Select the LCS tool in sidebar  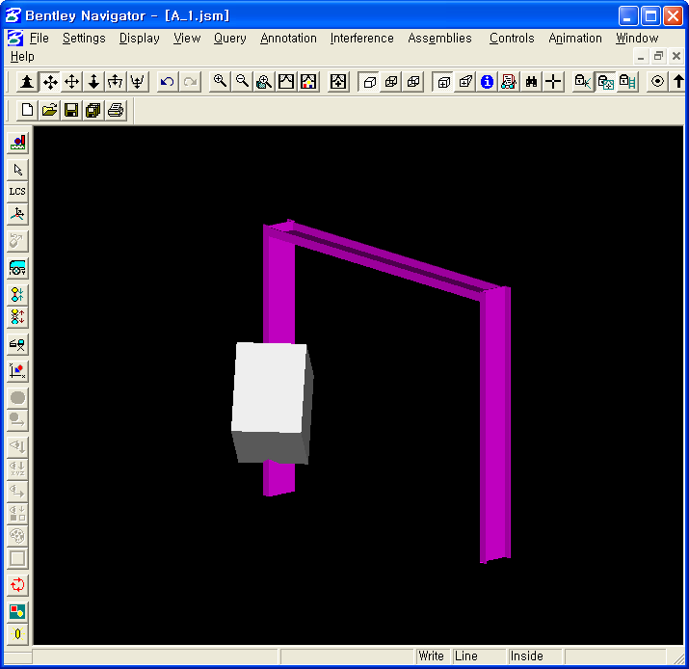pos(17,191)
